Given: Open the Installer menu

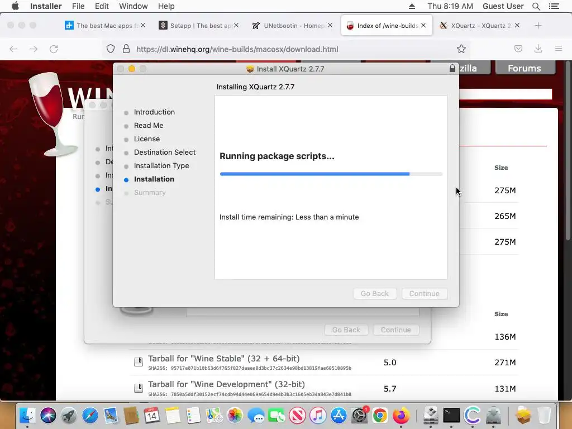Looking at the screenshot, I should pos(46,6).
